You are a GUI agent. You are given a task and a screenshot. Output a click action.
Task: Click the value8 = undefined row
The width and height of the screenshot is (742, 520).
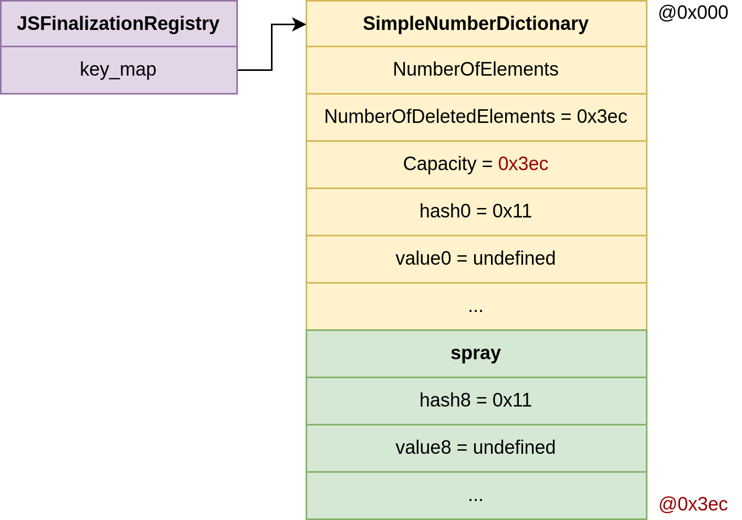[476, 448]
